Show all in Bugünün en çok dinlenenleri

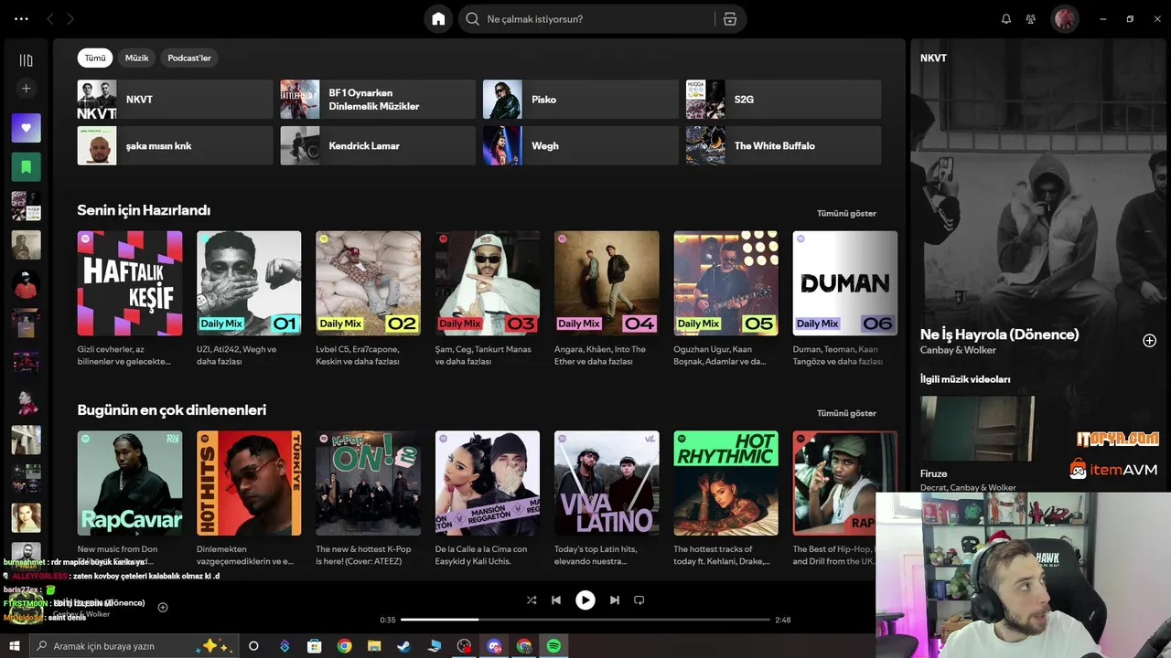[x=846, y=413]
